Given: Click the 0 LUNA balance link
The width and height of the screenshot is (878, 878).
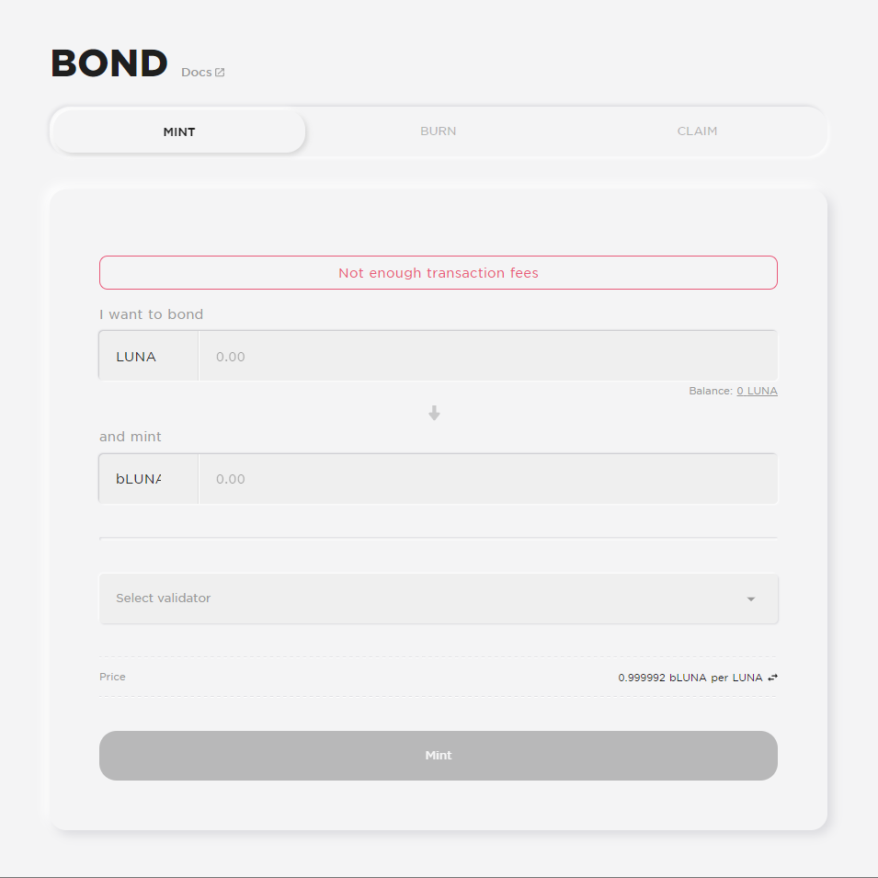Looking at the screenshot, I should click(757, 391).
